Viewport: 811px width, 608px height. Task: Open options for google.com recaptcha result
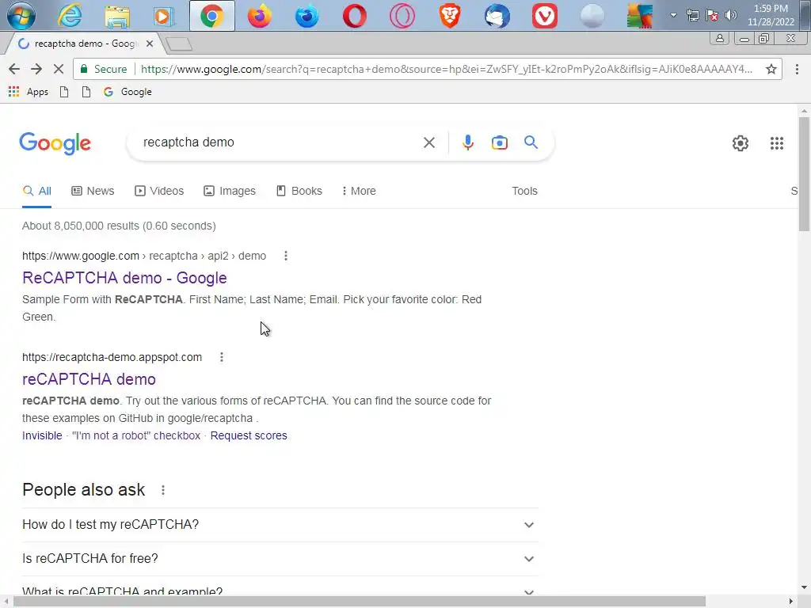click(x=285, y=256)
